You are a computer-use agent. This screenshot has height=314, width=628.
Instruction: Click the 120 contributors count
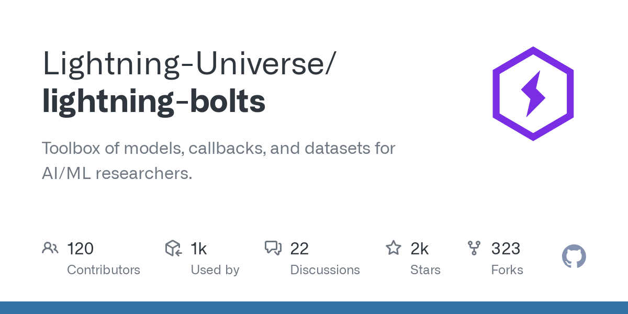(80, 249)
